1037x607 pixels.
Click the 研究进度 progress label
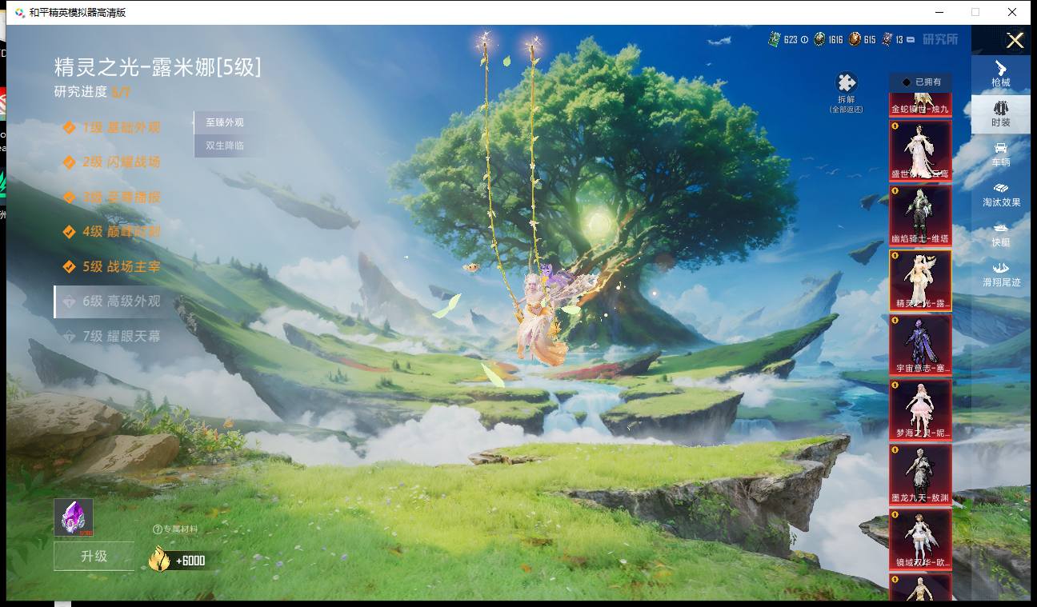pyautogui.click(x=81, y=91)
